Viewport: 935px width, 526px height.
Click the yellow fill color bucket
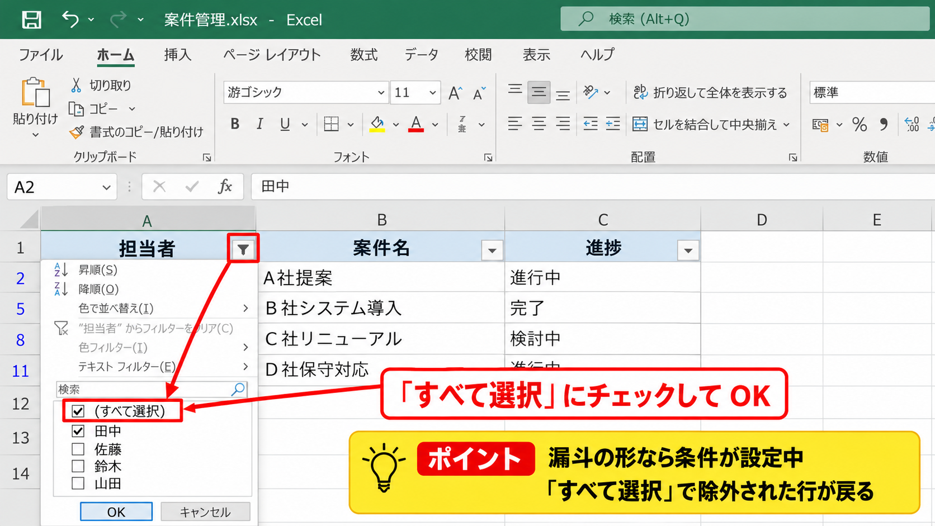377,124
